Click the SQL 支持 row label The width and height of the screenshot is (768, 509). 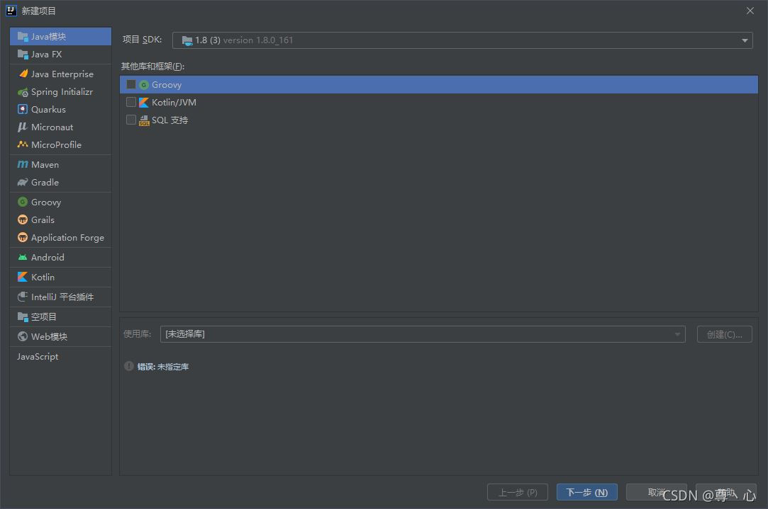tap(170, 120)
